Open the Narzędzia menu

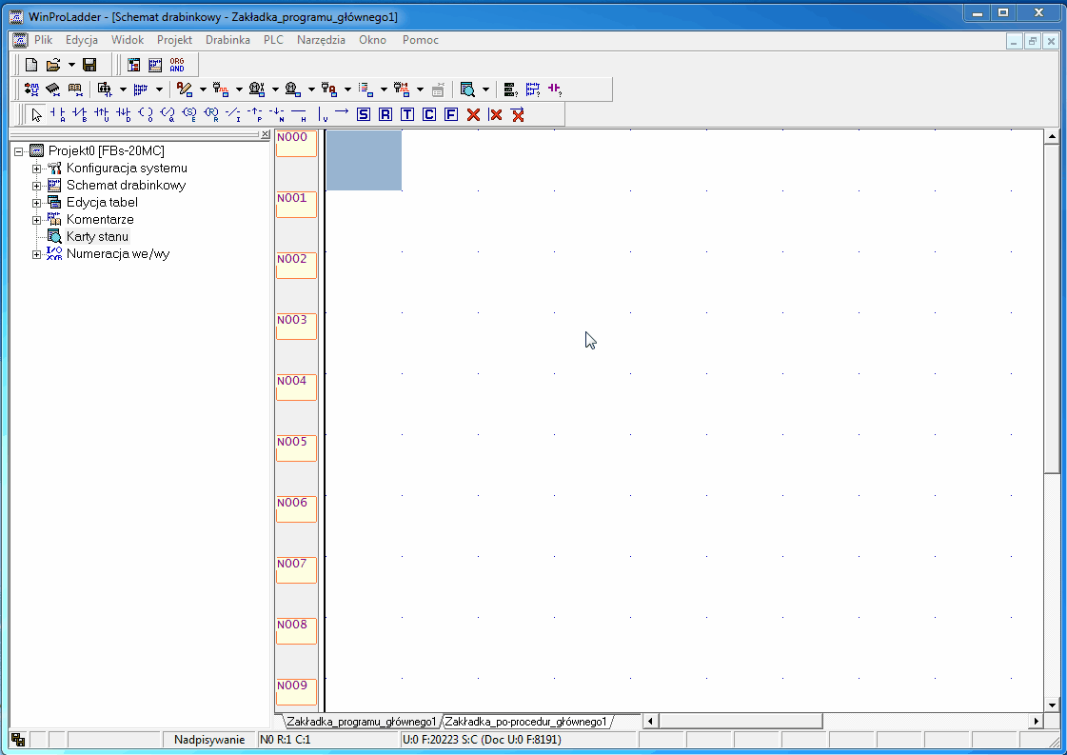321,40
